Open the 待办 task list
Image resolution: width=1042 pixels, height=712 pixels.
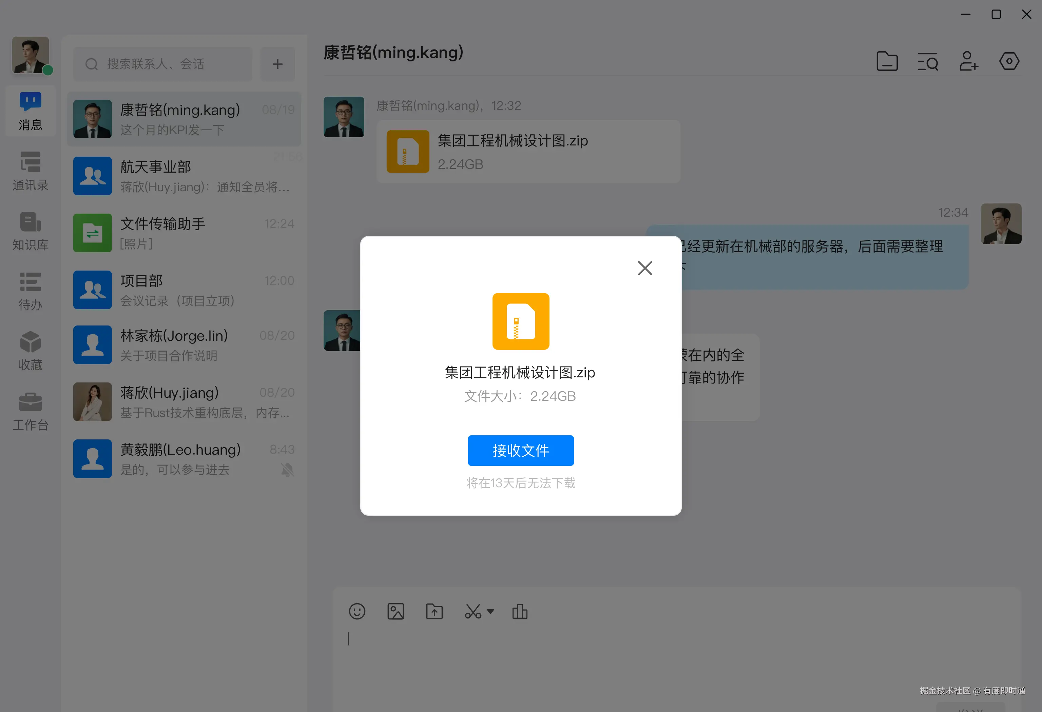click(30, 291)
